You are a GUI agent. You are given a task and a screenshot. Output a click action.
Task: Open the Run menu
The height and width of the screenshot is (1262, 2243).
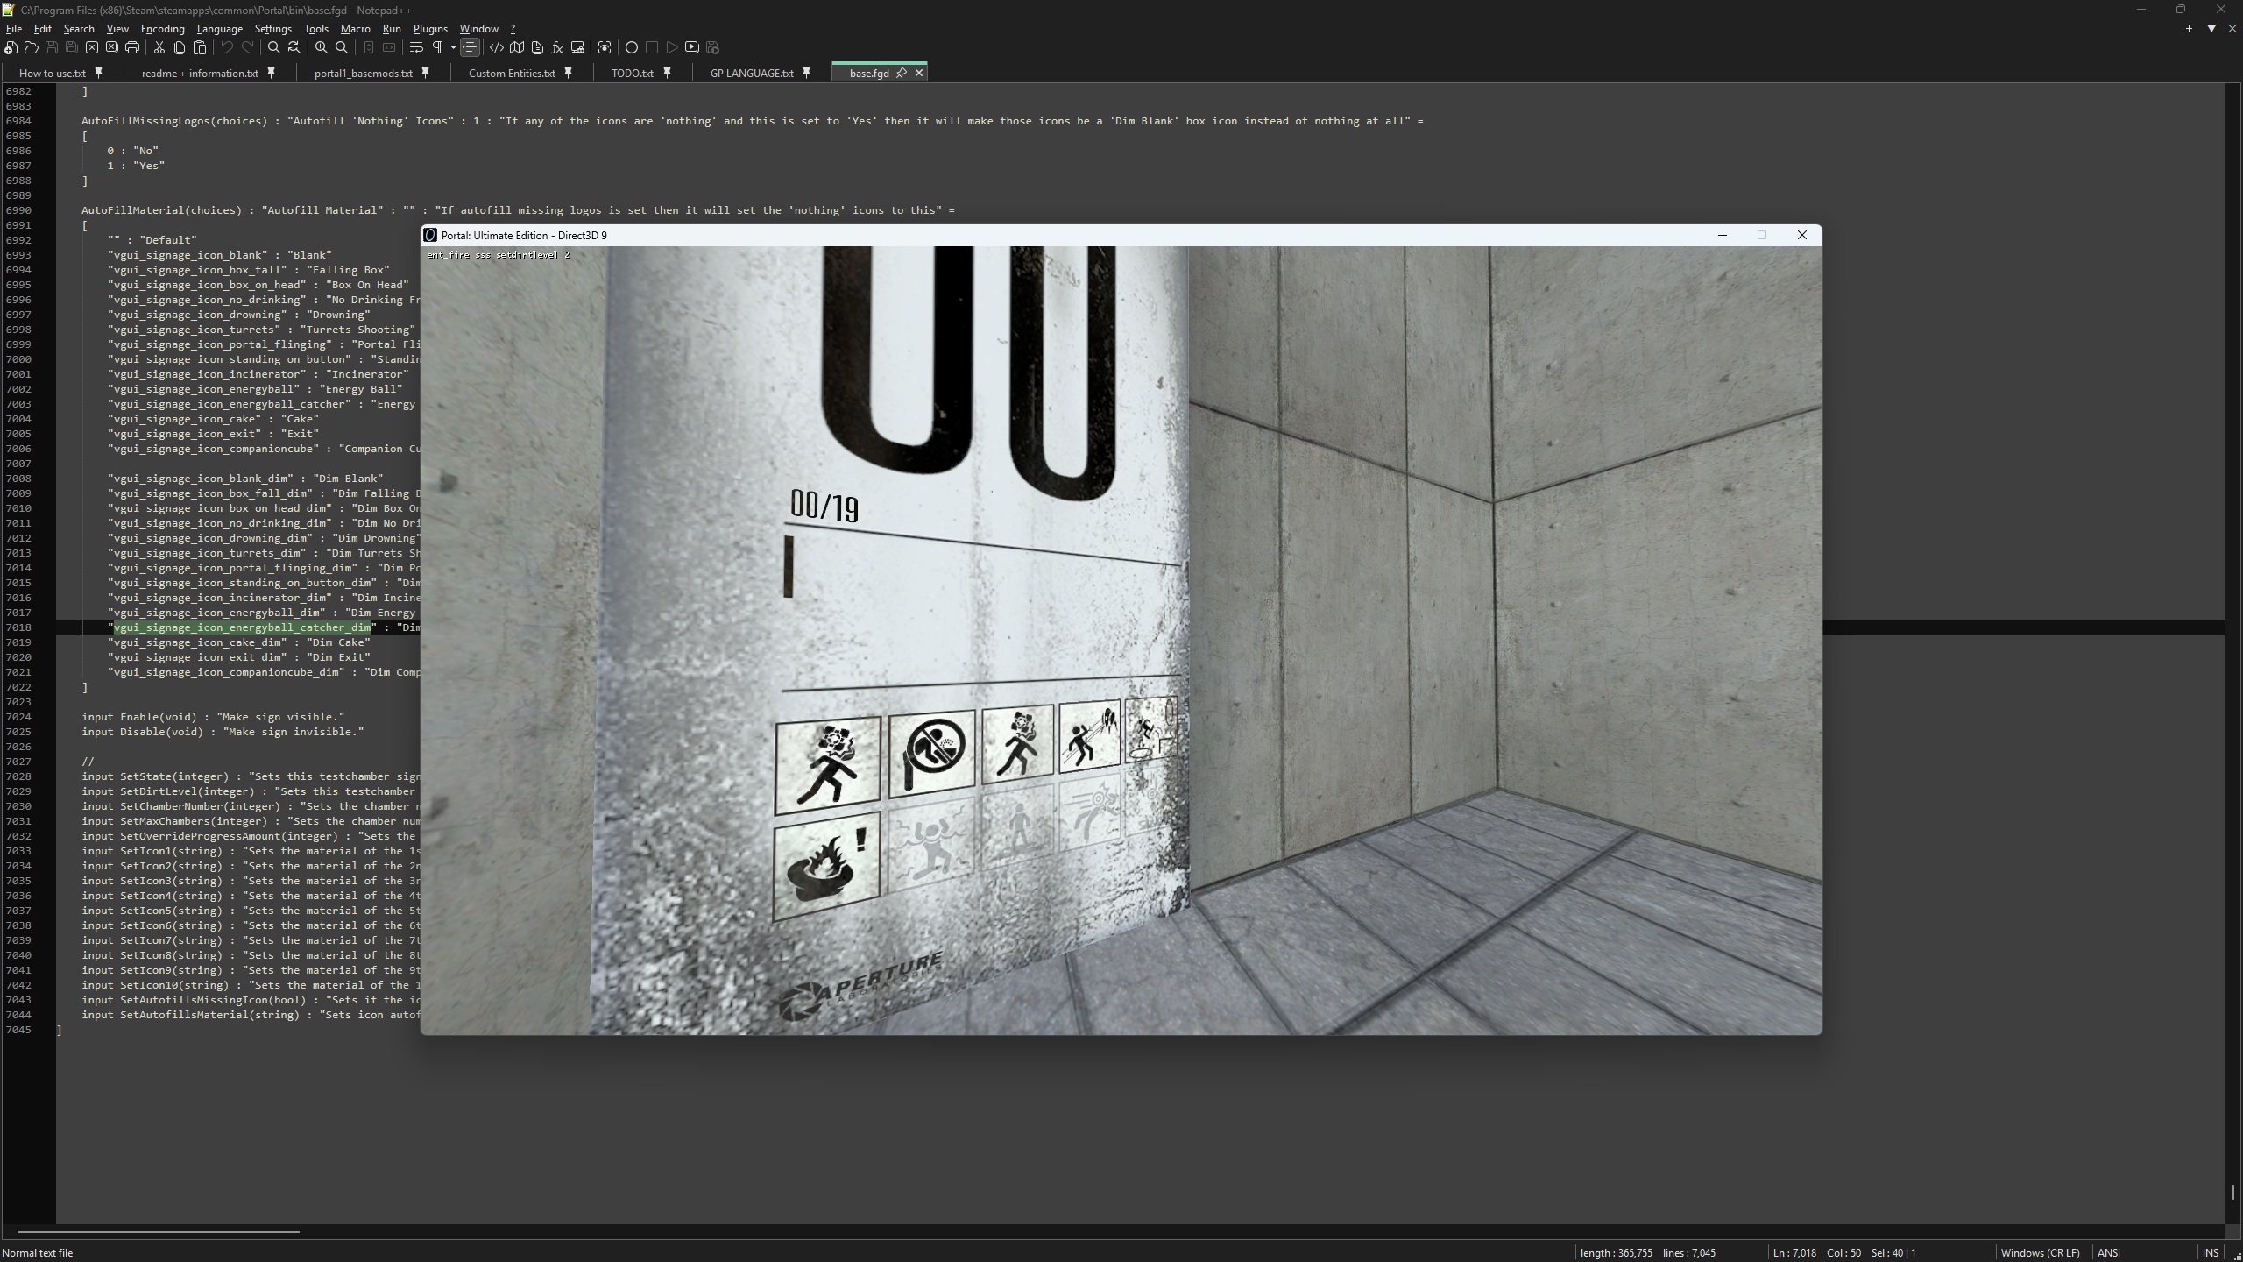coord(392,29)
